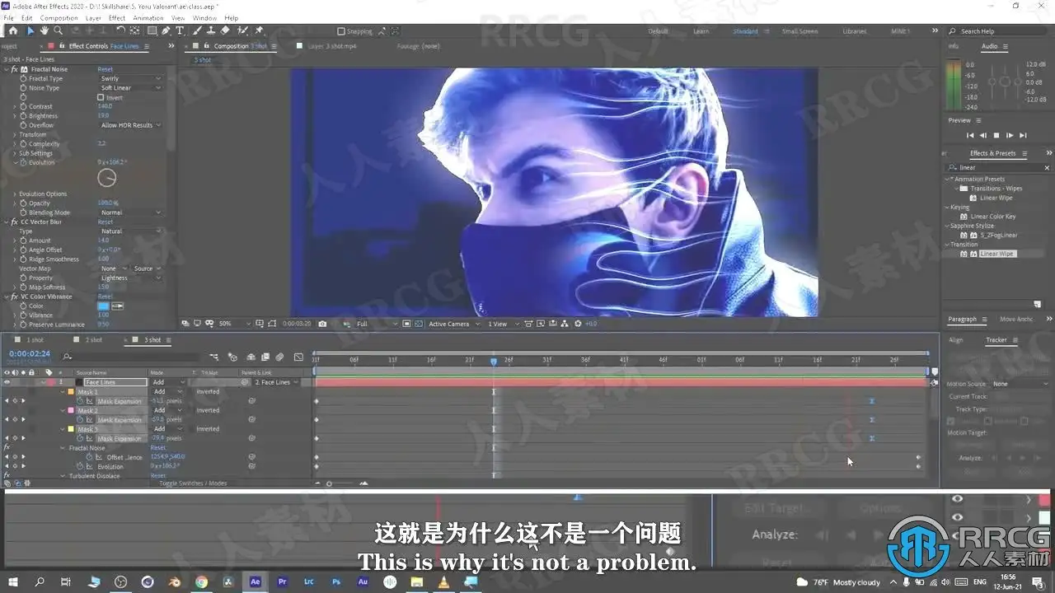Reset the VC Color Vibrance effect
This screenshot has width=1055, height=593.
pos(105,296)
